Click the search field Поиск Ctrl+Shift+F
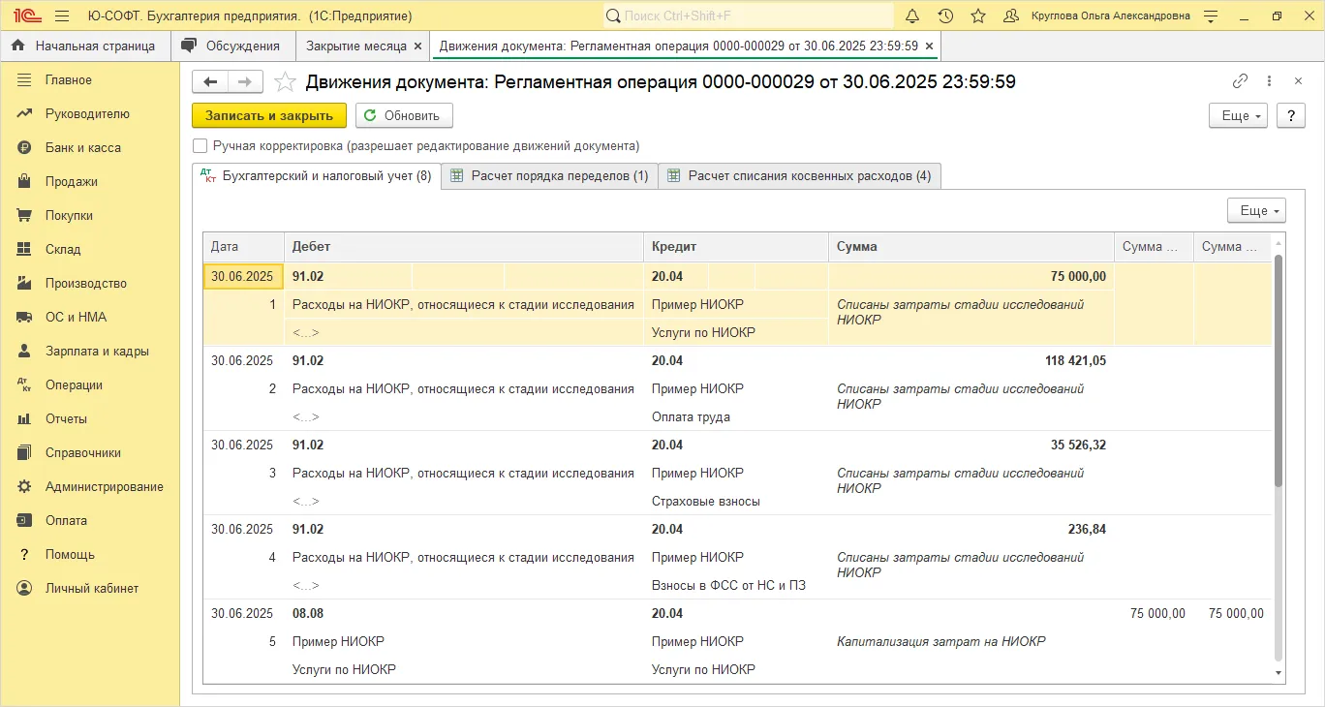Screen dimensions: 1325x707 pyautogui.click(x=749, y=16)
